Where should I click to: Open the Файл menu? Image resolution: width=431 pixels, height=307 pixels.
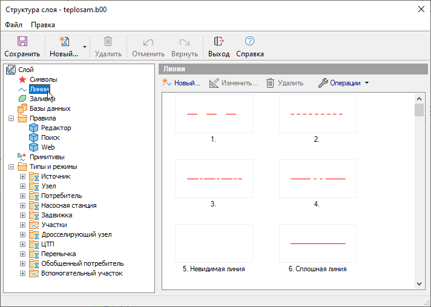13,25
